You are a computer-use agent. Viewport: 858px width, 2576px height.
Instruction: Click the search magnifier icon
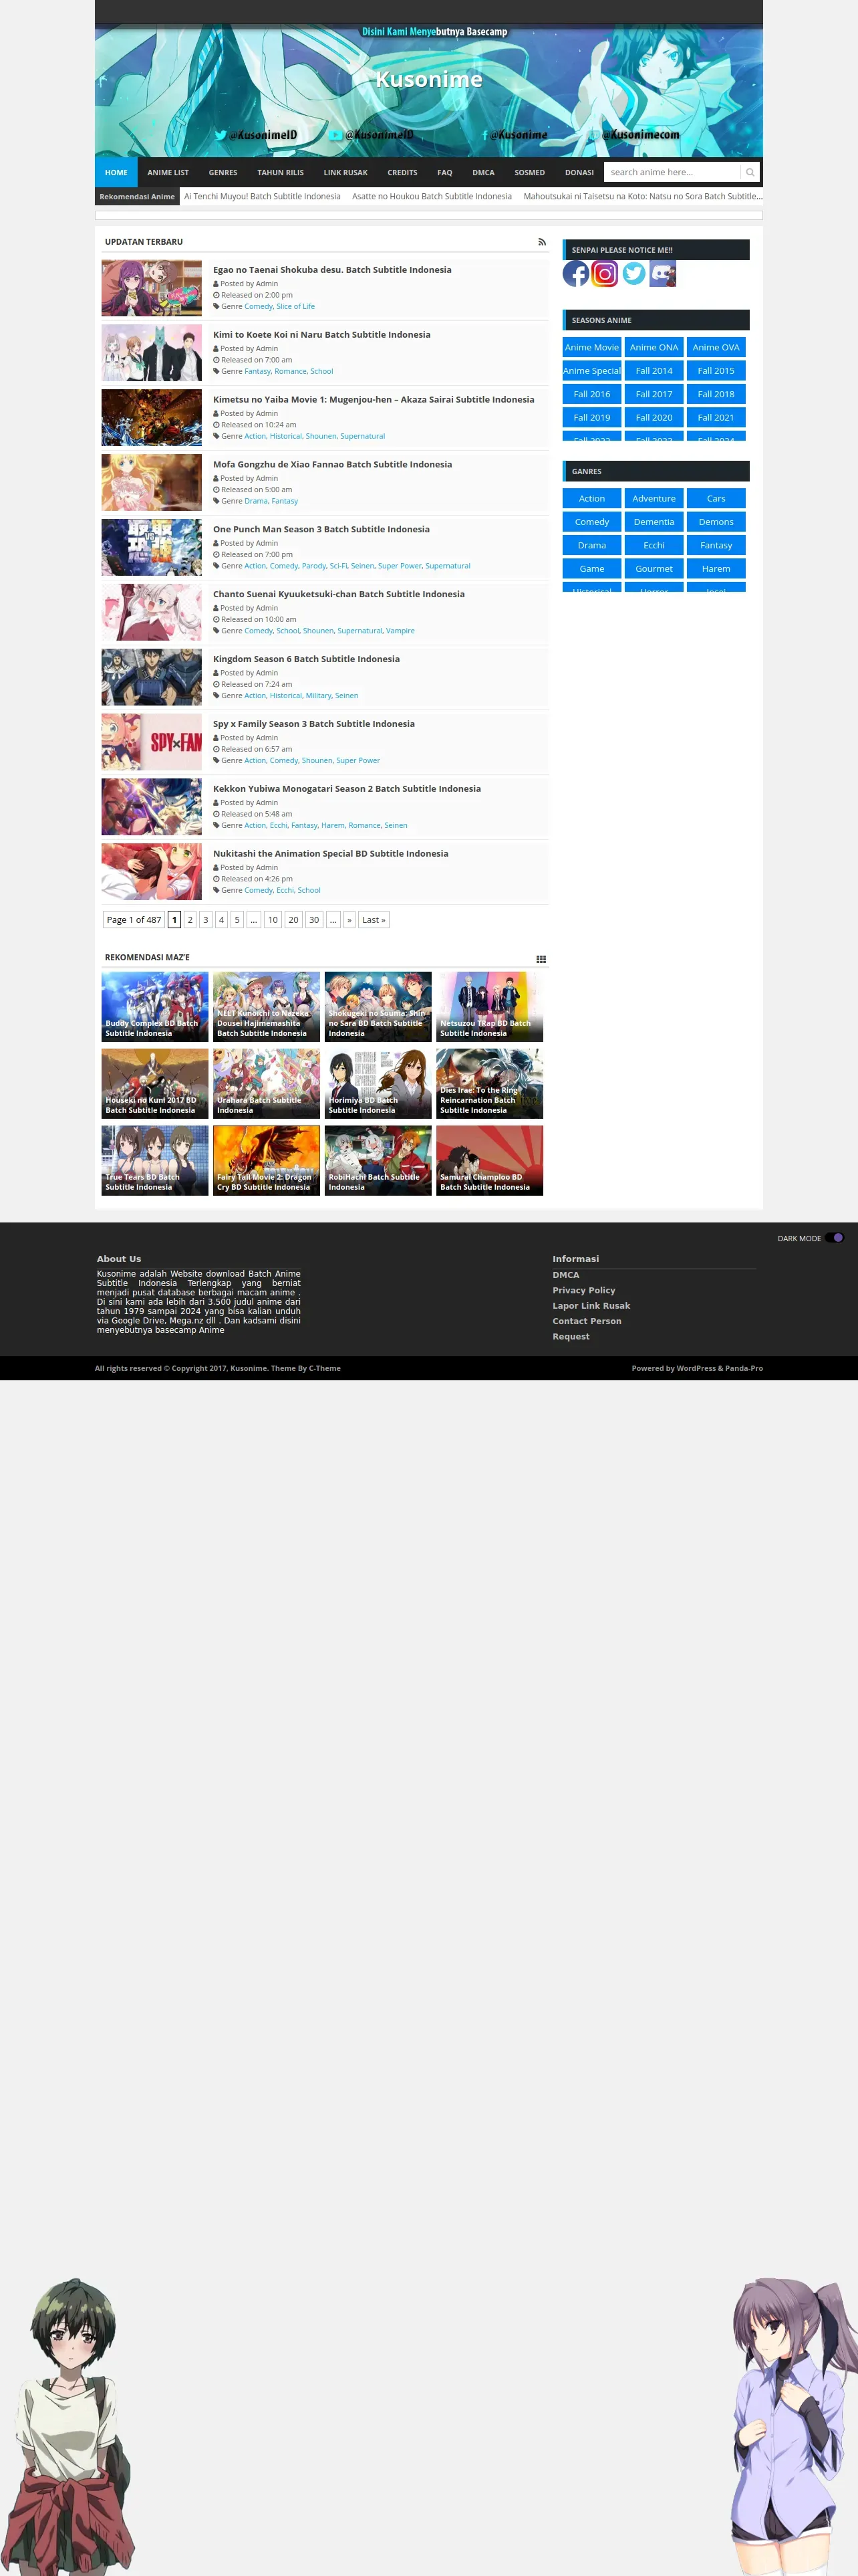pos(750,172)
